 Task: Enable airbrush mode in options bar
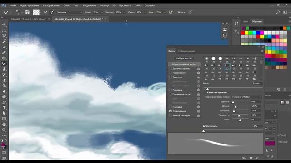click(171, 12)
